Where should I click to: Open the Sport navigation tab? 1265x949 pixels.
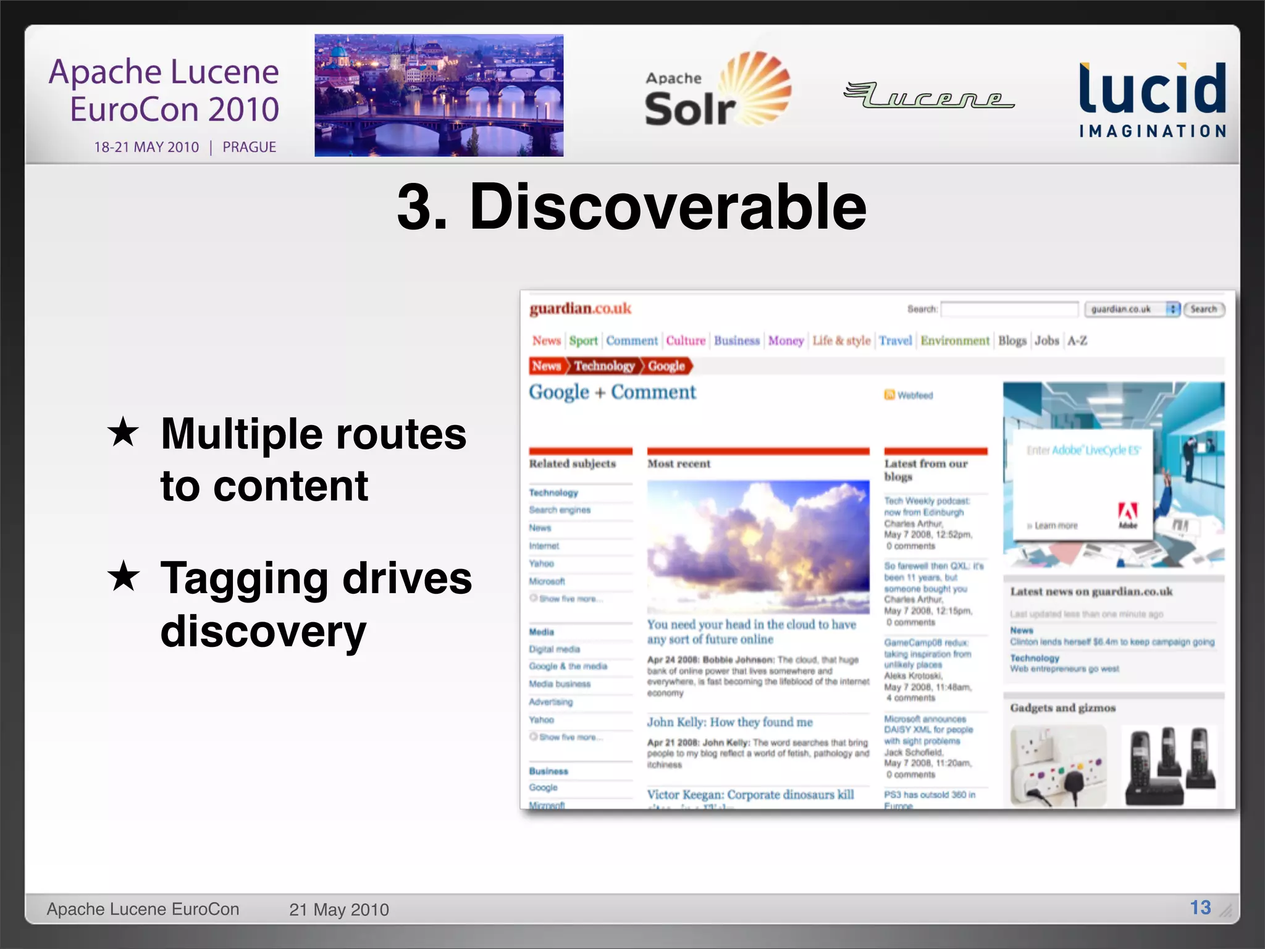[x=583, y=340]
